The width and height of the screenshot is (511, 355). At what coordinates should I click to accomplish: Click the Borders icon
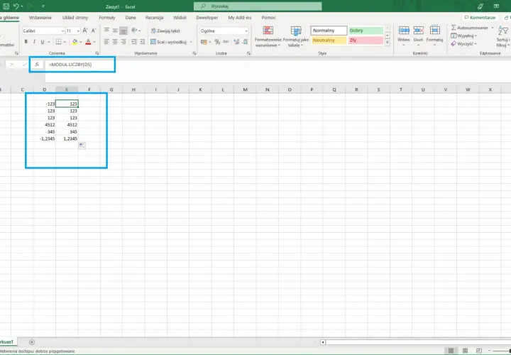(x=58, y=42)
